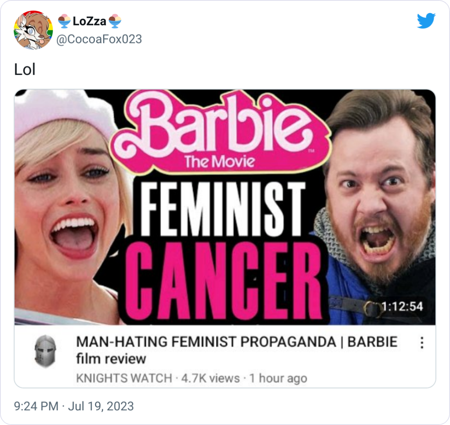Image resolution: width=450 pixels, height=425 pixels.
Task: Visit the @CocoaFox023 handle
Action: point(99,39)
